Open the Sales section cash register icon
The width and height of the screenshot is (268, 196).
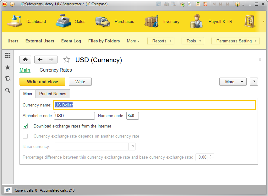pyautogui.click(x=63, y=21)
